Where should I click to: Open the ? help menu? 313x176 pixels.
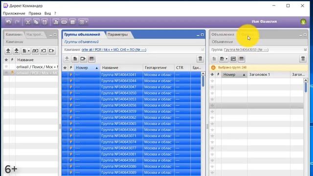pyautogui.click(x=55, y=13)
